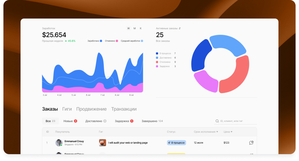
Task: Click the new message icon in the first order row
Action: click(251, 143)
